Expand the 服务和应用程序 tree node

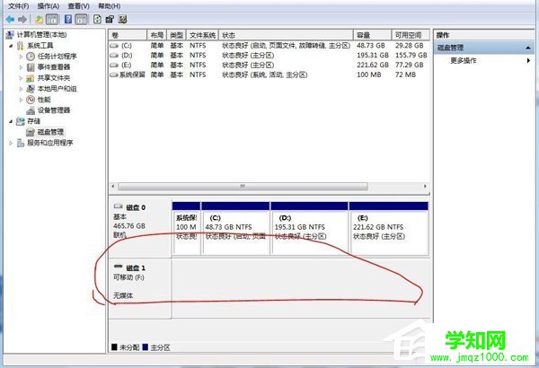(11, 143)
